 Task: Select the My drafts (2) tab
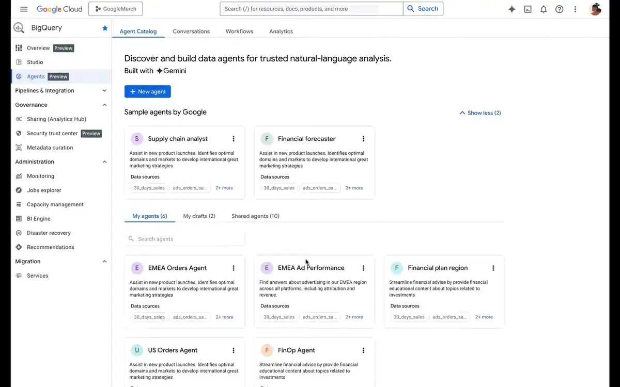(199, 216)
